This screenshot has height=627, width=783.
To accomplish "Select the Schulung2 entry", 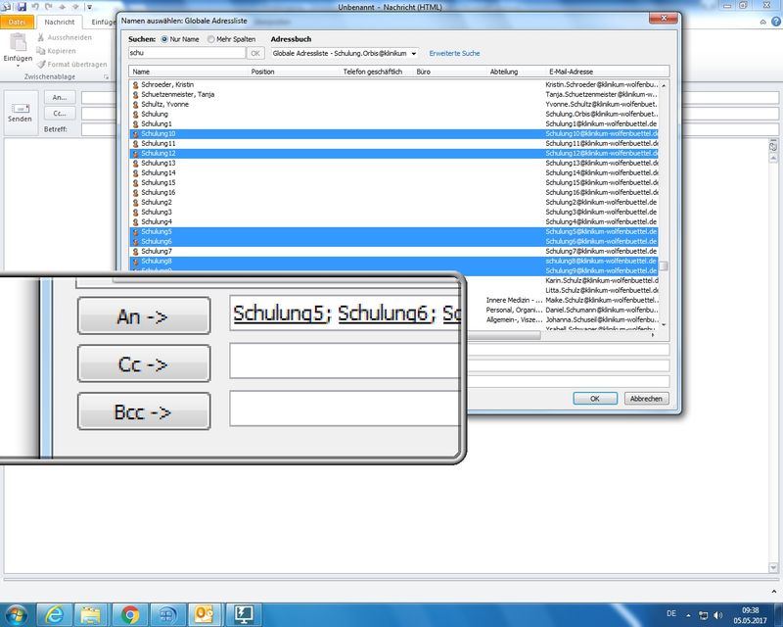I will [393, 203].
